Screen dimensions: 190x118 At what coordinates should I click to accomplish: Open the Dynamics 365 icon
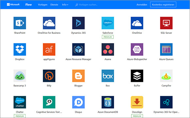pos(78,23)
